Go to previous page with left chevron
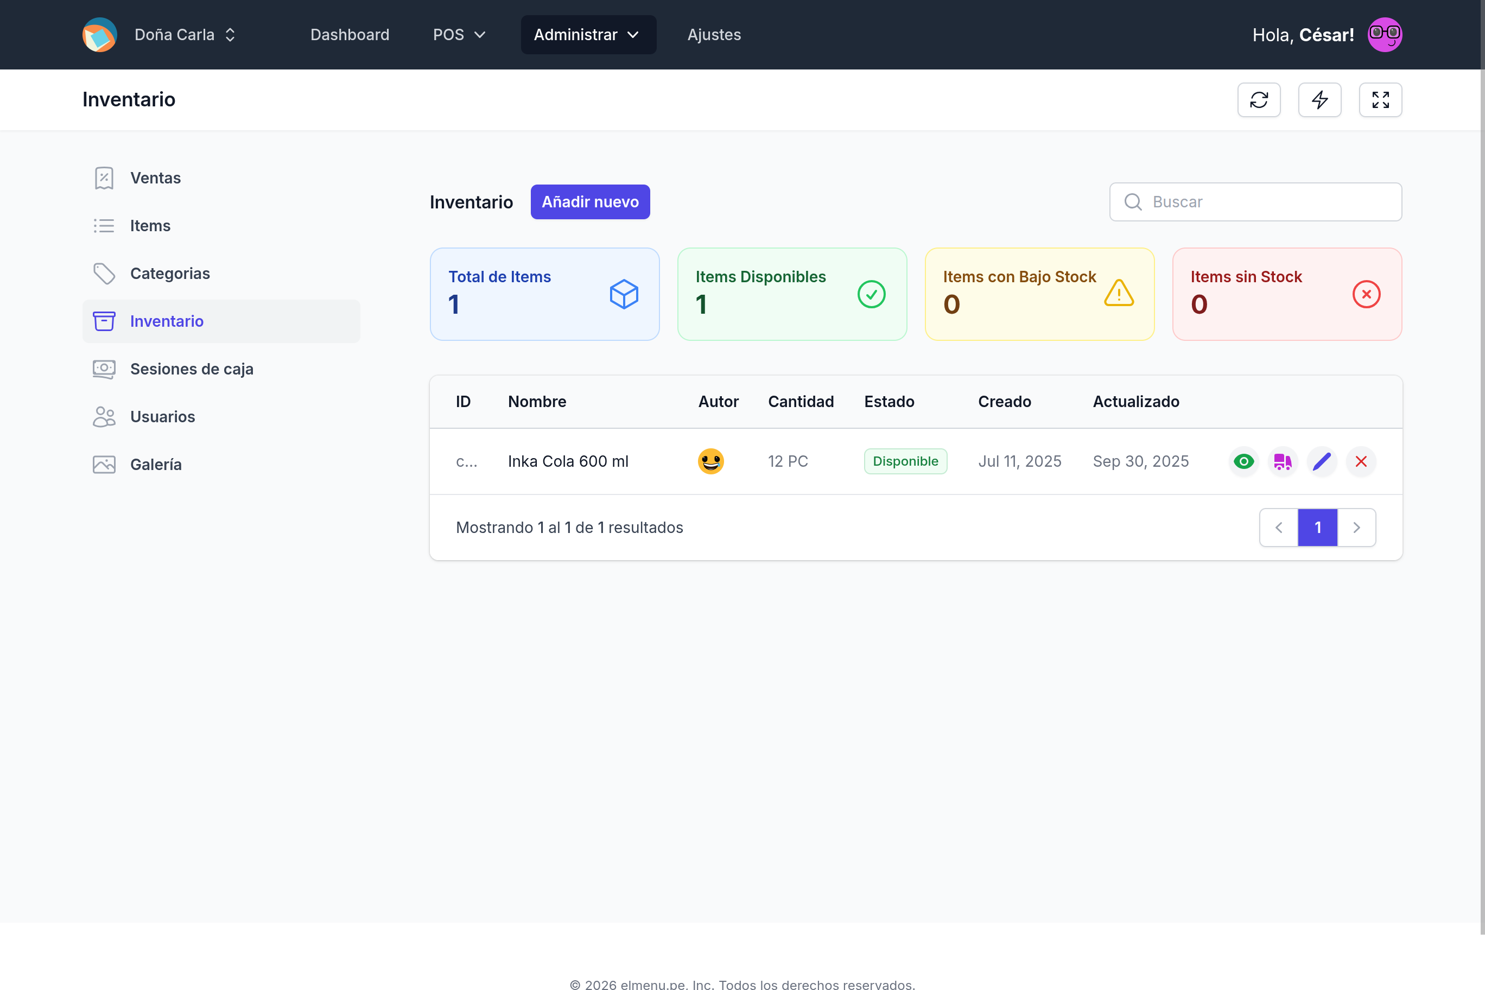The width and height of the screenshot is (1485, 990). (x=1279, y=527)
